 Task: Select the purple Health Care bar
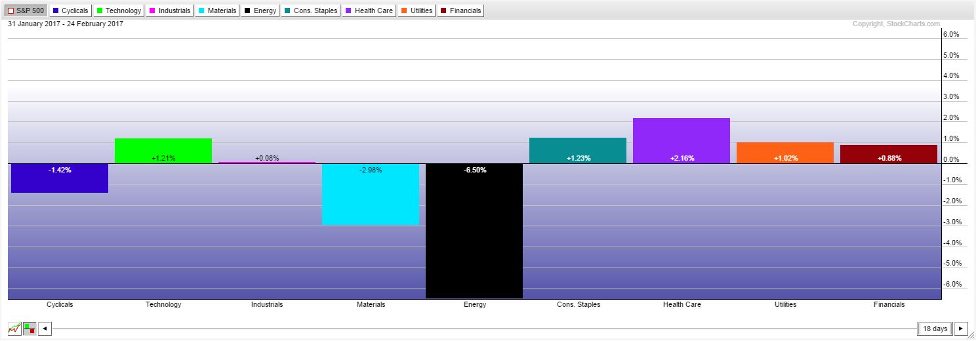682,140
